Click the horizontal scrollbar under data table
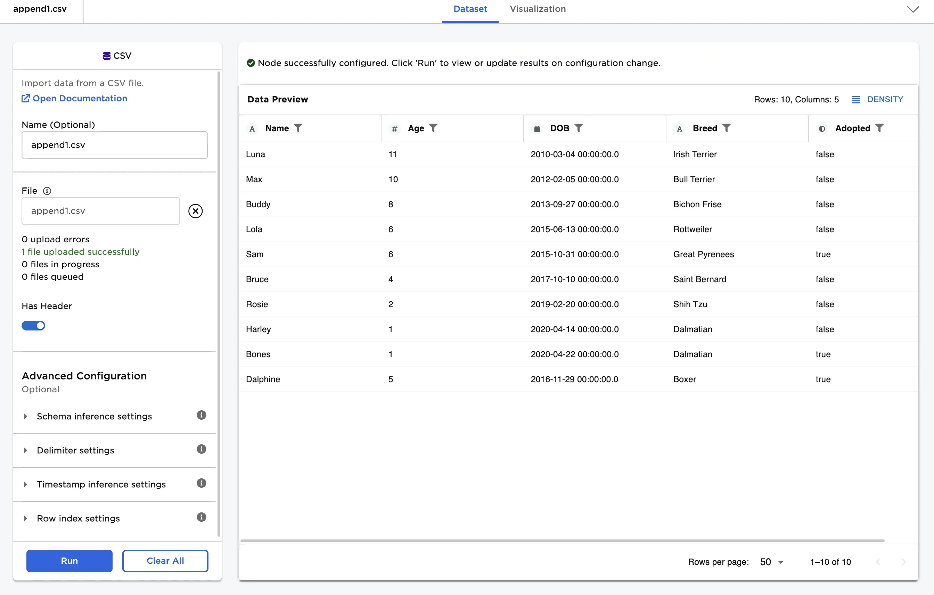 coord(563,540)
